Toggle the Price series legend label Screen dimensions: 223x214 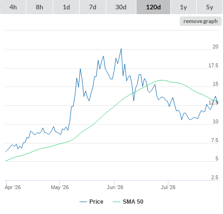(96, 202)
